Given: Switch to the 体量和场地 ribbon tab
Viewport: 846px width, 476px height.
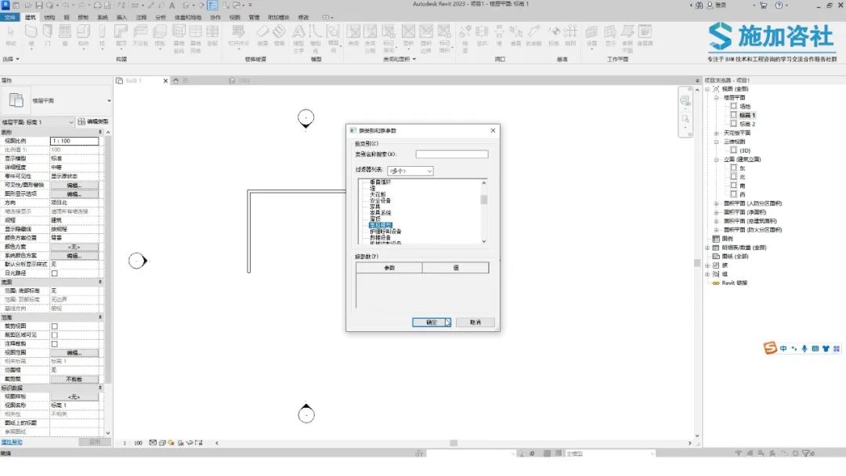Looking at the screenshot, I should click(x=188, y=17).
